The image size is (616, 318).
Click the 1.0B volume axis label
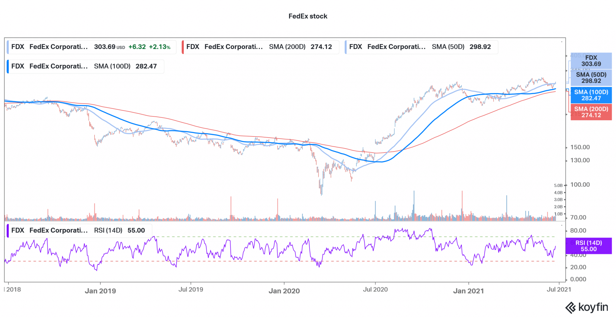pos(558,214)
